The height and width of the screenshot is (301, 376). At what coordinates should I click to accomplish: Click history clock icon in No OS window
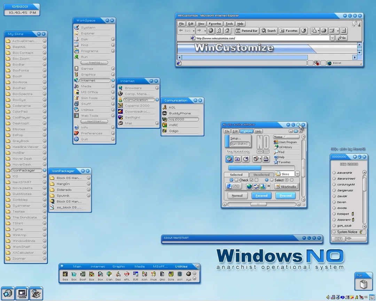[x=245, y=159]
